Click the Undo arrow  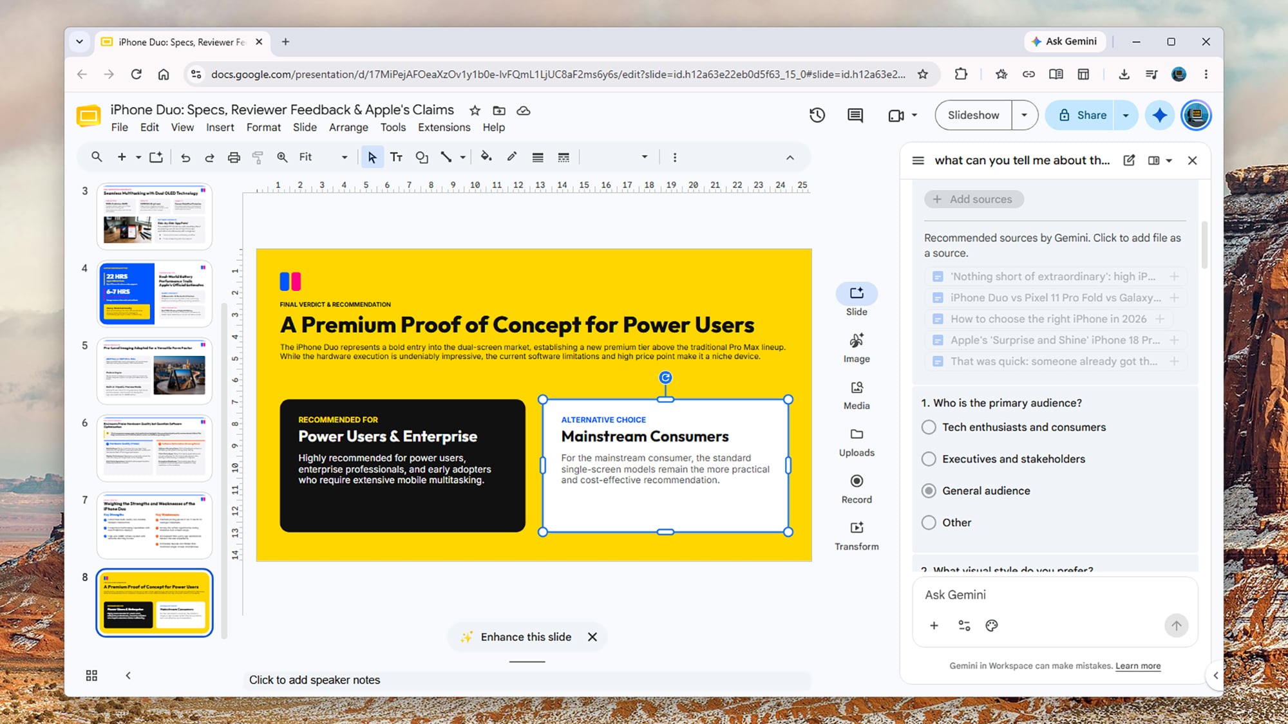point(185,157)
